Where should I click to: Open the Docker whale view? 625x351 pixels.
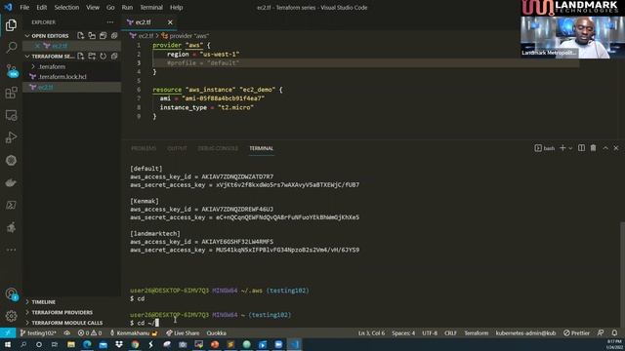coord(11,182)
